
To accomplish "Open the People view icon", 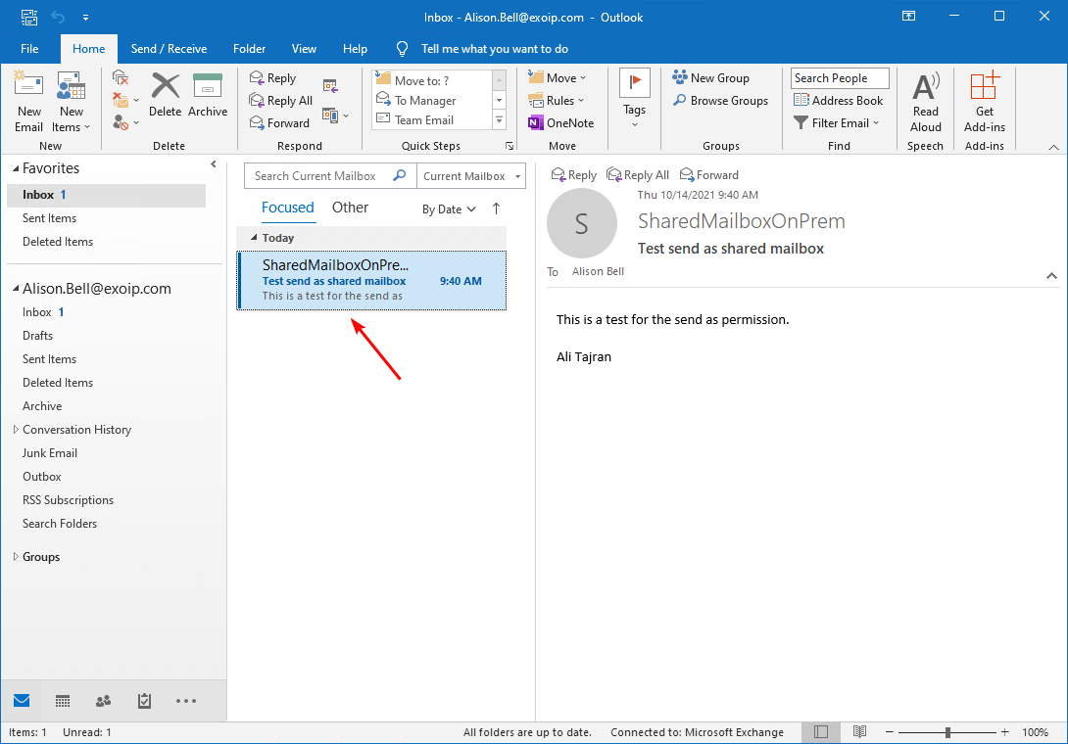I will (104, 700).
